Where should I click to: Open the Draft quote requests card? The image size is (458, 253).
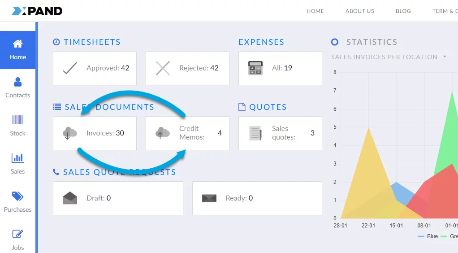tap(118, 198)
